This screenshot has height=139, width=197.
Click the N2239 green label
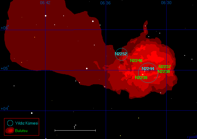pos(141,78)
